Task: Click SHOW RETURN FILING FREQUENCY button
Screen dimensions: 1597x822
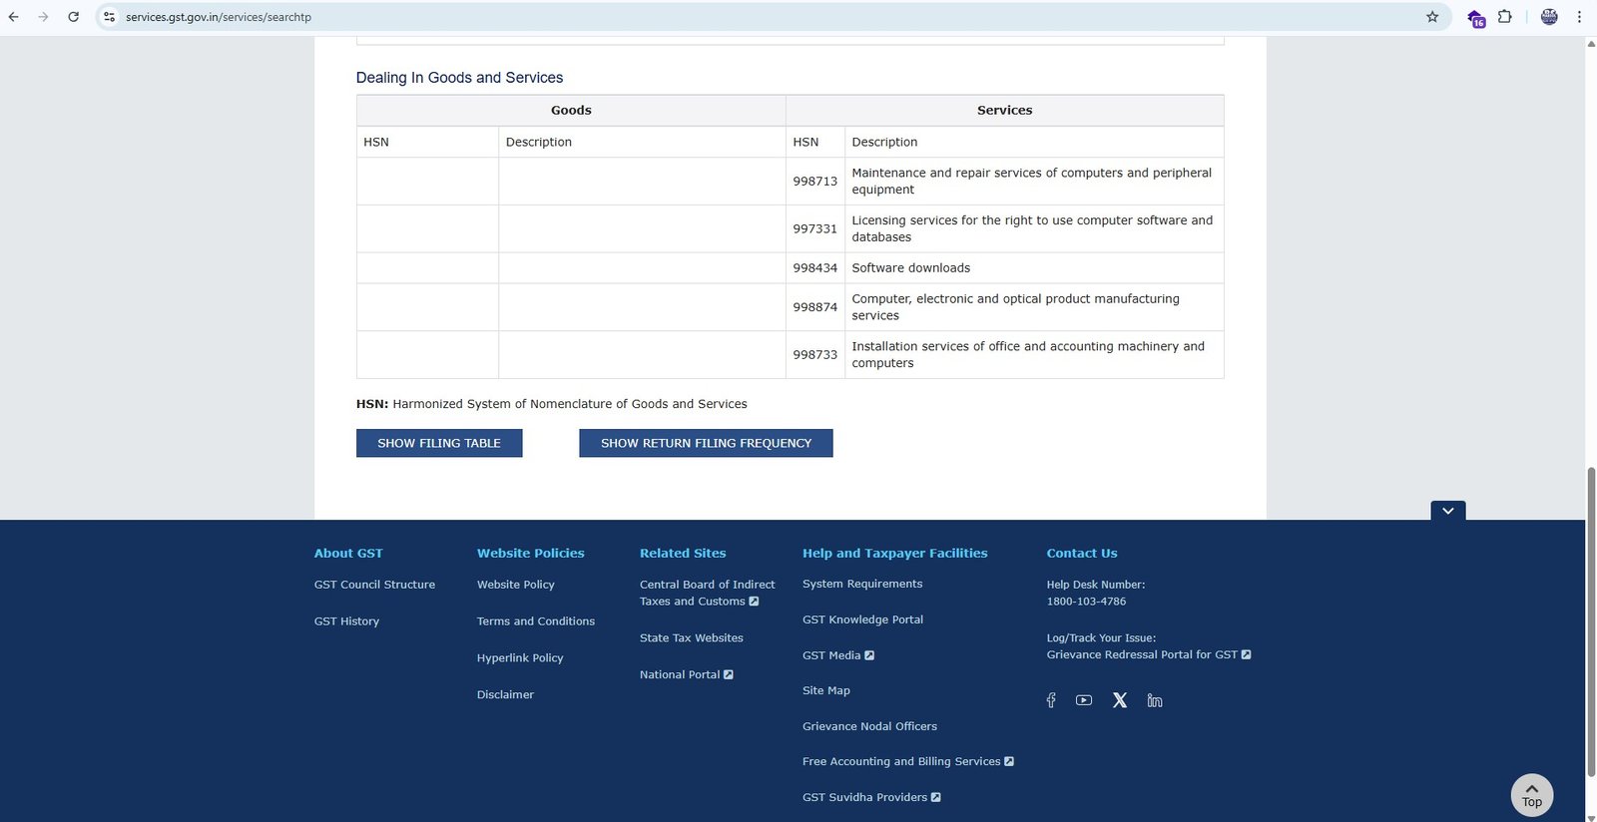Action: click(x=706, y=443)
